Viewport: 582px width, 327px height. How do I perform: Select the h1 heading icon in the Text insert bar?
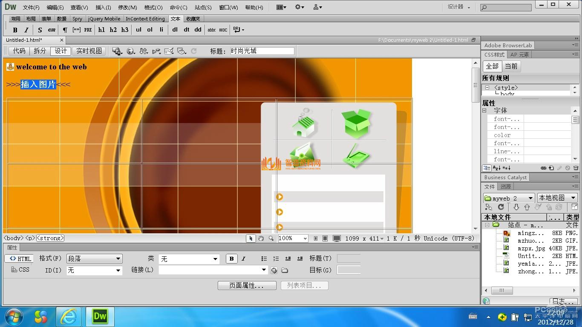101,30
